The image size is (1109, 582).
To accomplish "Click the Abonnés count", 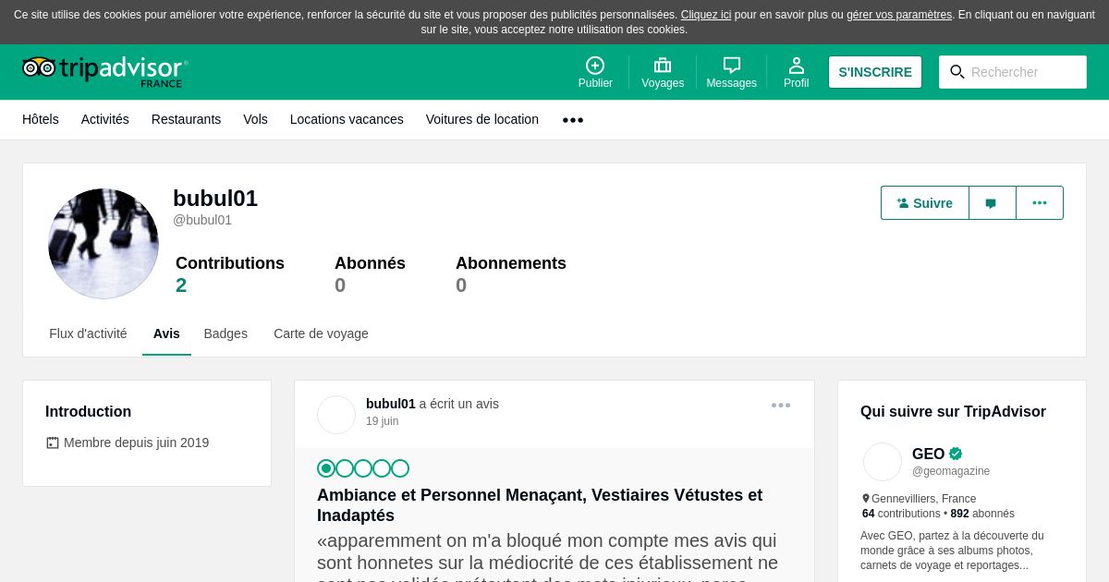I will pos(340,285).
